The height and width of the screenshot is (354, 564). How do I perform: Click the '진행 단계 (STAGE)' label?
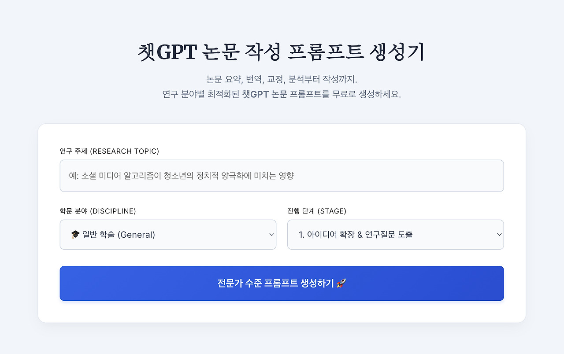(317, 211)
